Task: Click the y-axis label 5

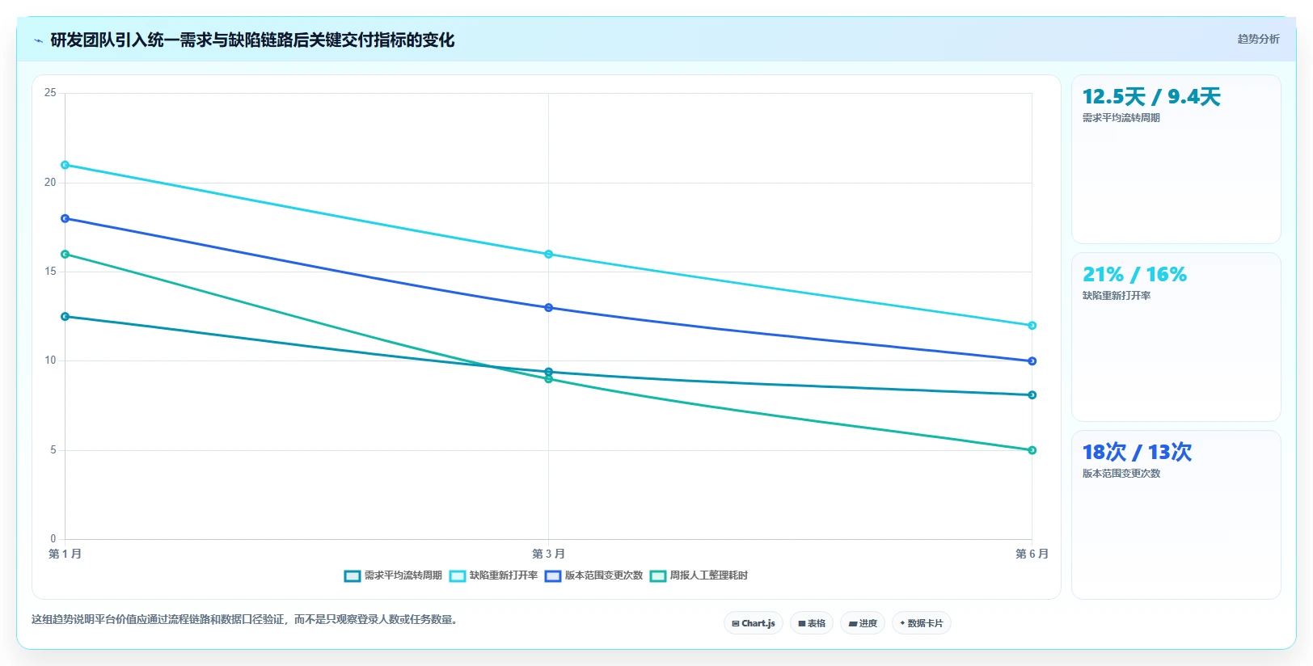Action: click(53, 450)
